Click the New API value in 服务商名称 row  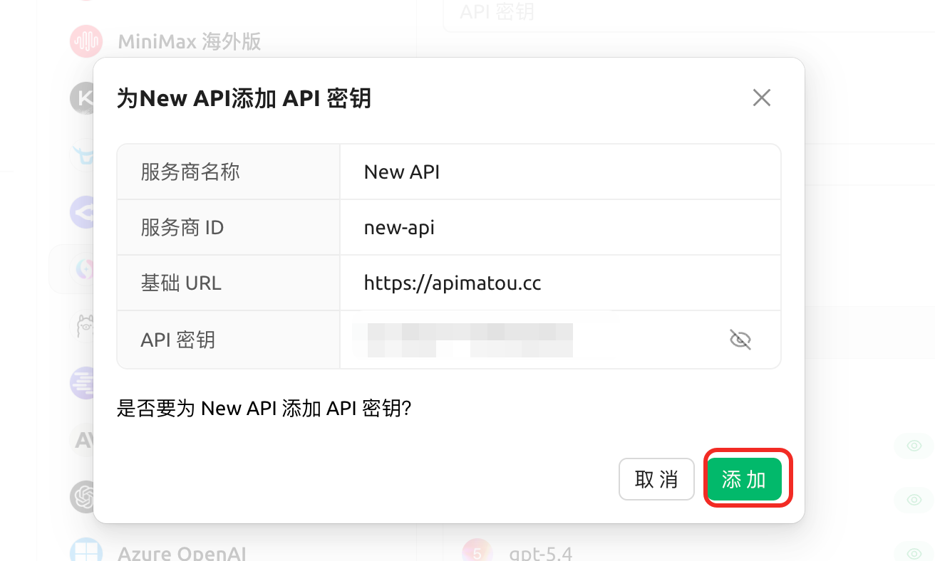[402, 172]
